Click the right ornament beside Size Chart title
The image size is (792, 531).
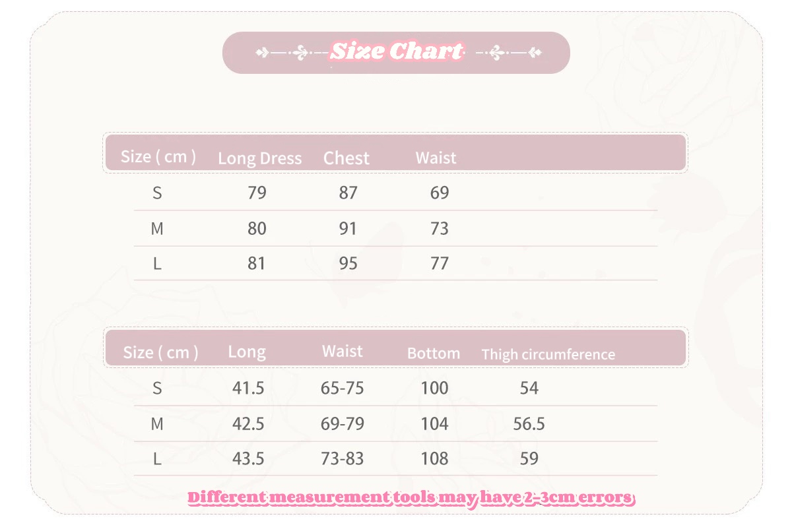(508, 52)
